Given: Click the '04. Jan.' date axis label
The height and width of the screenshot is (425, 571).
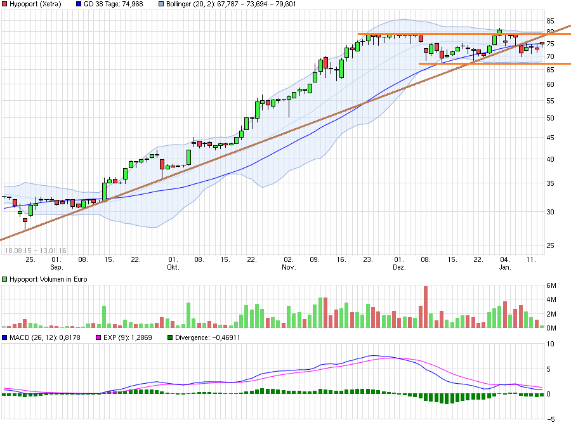Looking at the screenshot, I should pos(505,263).
